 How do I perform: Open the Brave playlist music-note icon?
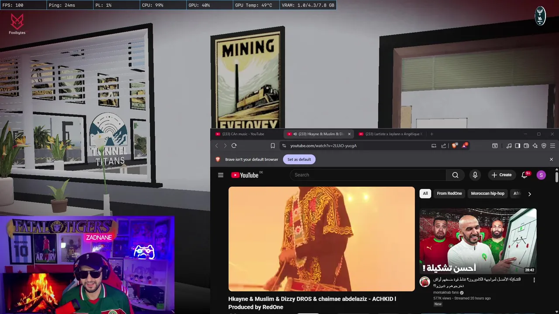[509, 146]
